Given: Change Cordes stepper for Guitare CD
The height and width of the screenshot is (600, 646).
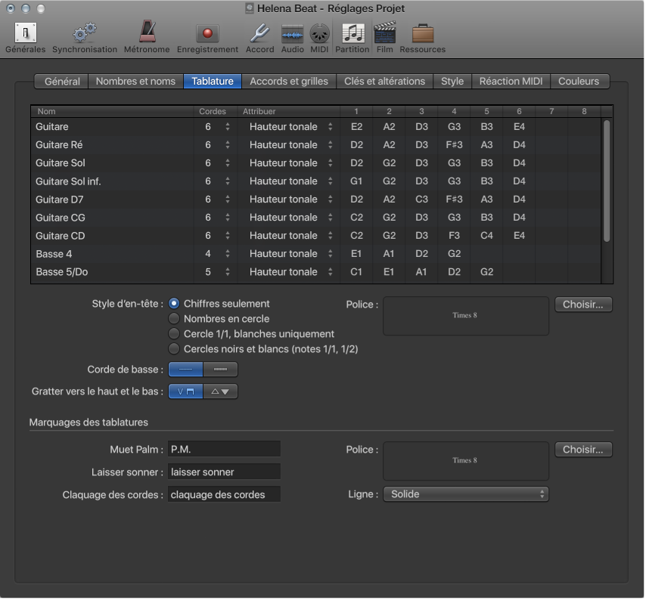Looking at the screenshot, I should [228, 236].
